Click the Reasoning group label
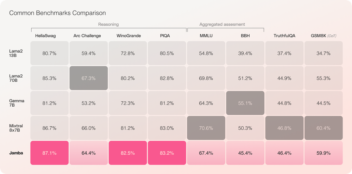Viewport: 352px width, 174px height. (108, 25)
